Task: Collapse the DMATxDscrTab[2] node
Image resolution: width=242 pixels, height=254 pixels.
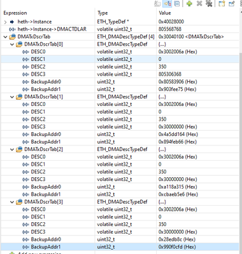Action: [12, 149]
